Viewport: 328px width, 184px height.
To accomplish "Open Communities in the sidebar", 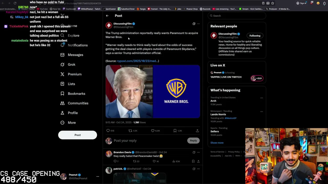I will (x=74, y=103).
